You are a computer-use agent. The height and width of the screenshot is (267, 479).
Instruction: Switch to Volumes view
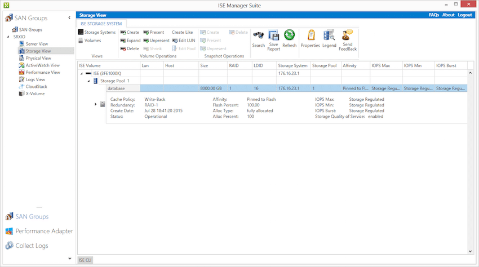(x=90, y=41)
